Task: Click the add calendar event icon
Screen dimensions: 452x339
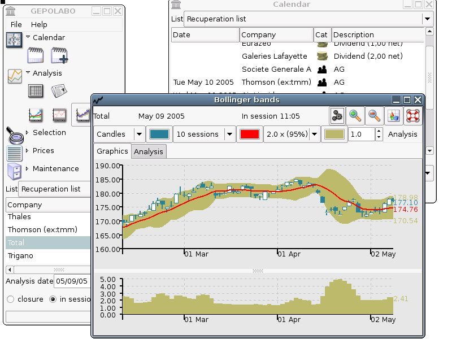Action: 59,55
